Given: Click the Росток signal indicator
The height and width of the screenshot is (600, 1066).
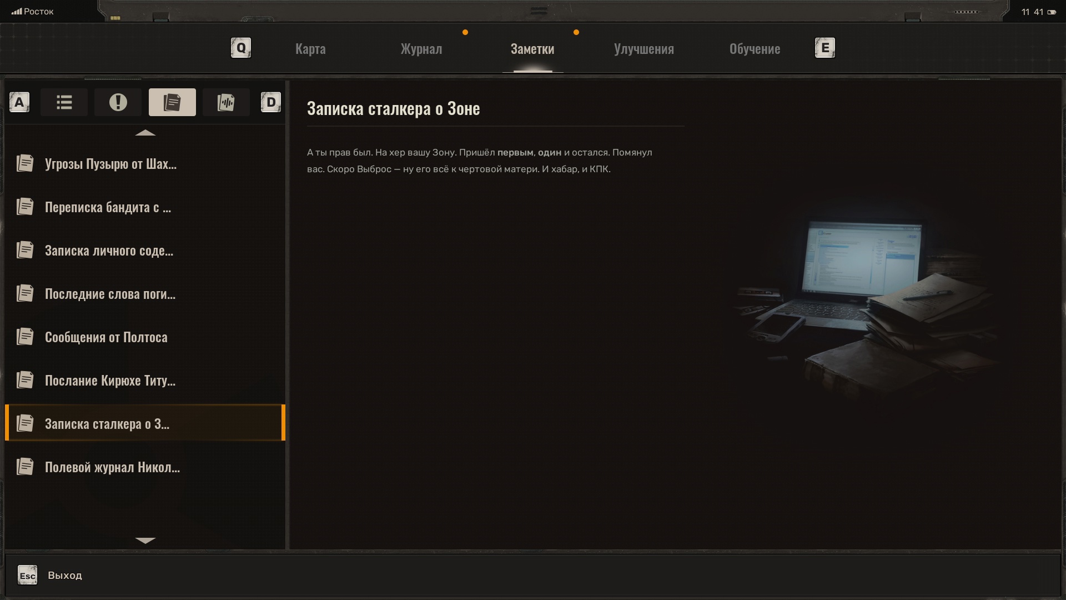Looking at the screenshot, I should pos(33,12).
